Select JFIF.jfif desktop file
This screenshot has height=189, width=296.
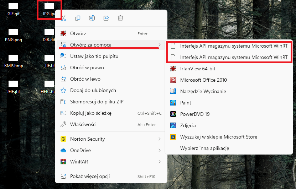[13, 87]
